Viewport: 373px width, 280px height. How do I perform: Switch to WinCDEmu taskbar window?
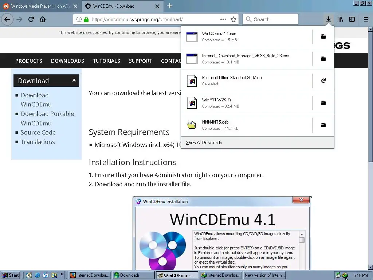click(x=177, y=275)
